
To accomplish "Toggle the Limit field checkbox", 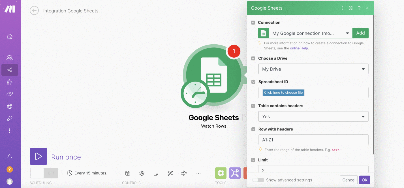I will [253, 160].
